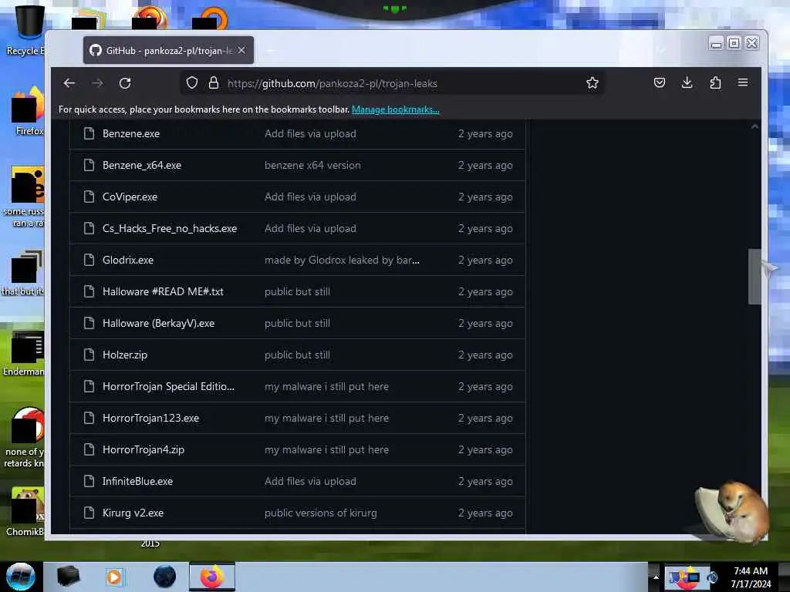790x592 pixels.
Task: Click the site security padlock icon
Action: (214, 83)
